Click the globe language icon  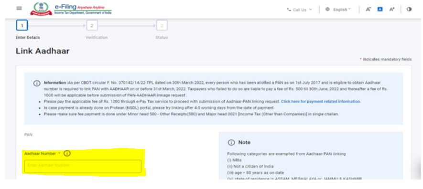pos(327,9)
